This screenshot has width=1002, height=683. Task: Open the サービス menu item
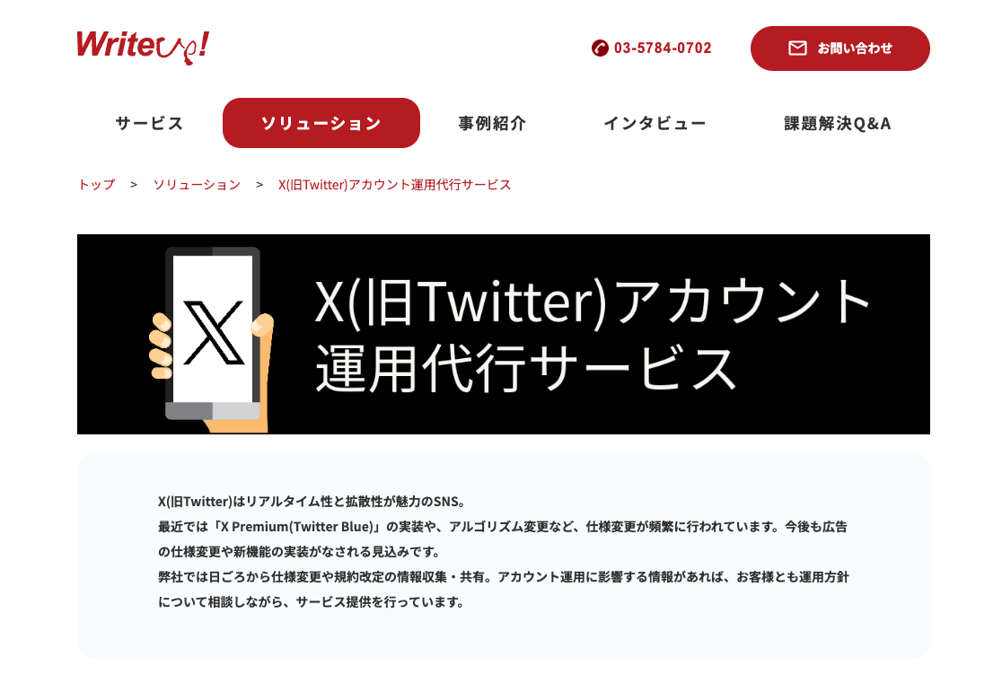(150, 123)
